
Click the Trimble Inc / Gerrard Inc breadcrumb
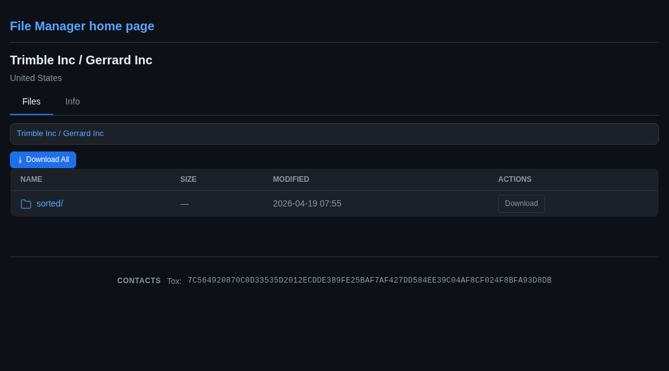pos(60,134)
